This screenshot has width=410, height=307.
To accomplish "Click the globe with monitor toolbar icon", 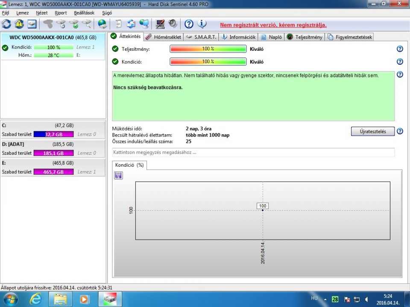I will pyautogui.click(x=144, y=24).
